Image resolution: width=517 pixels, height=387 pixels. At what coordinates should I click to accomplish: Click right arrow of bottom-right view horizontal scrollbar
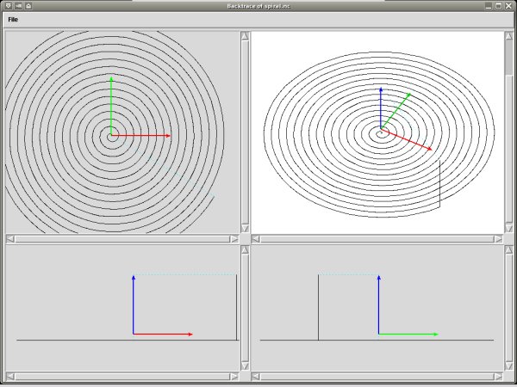click(498, 376)
